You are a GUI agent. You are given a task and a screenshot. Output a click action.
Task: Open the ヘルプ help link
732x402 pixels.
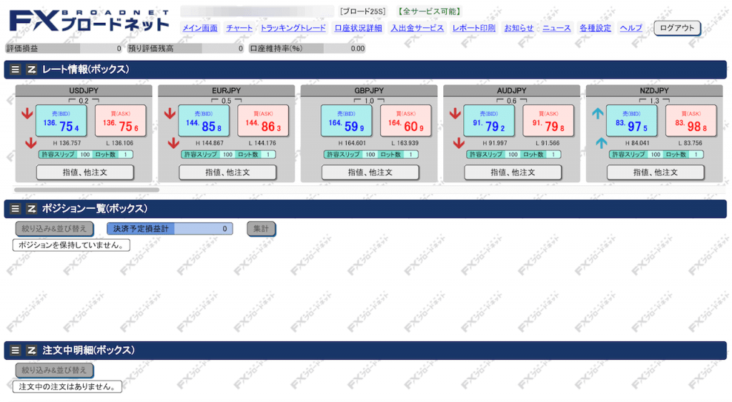click(630, 28)
